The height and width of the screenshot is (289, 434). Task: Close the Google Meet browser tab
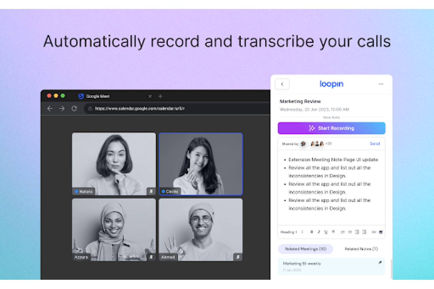pos(150,96)
